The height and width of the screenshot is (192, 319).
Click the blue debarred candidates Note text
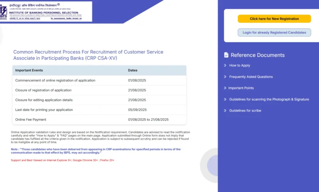coord(96,151)
